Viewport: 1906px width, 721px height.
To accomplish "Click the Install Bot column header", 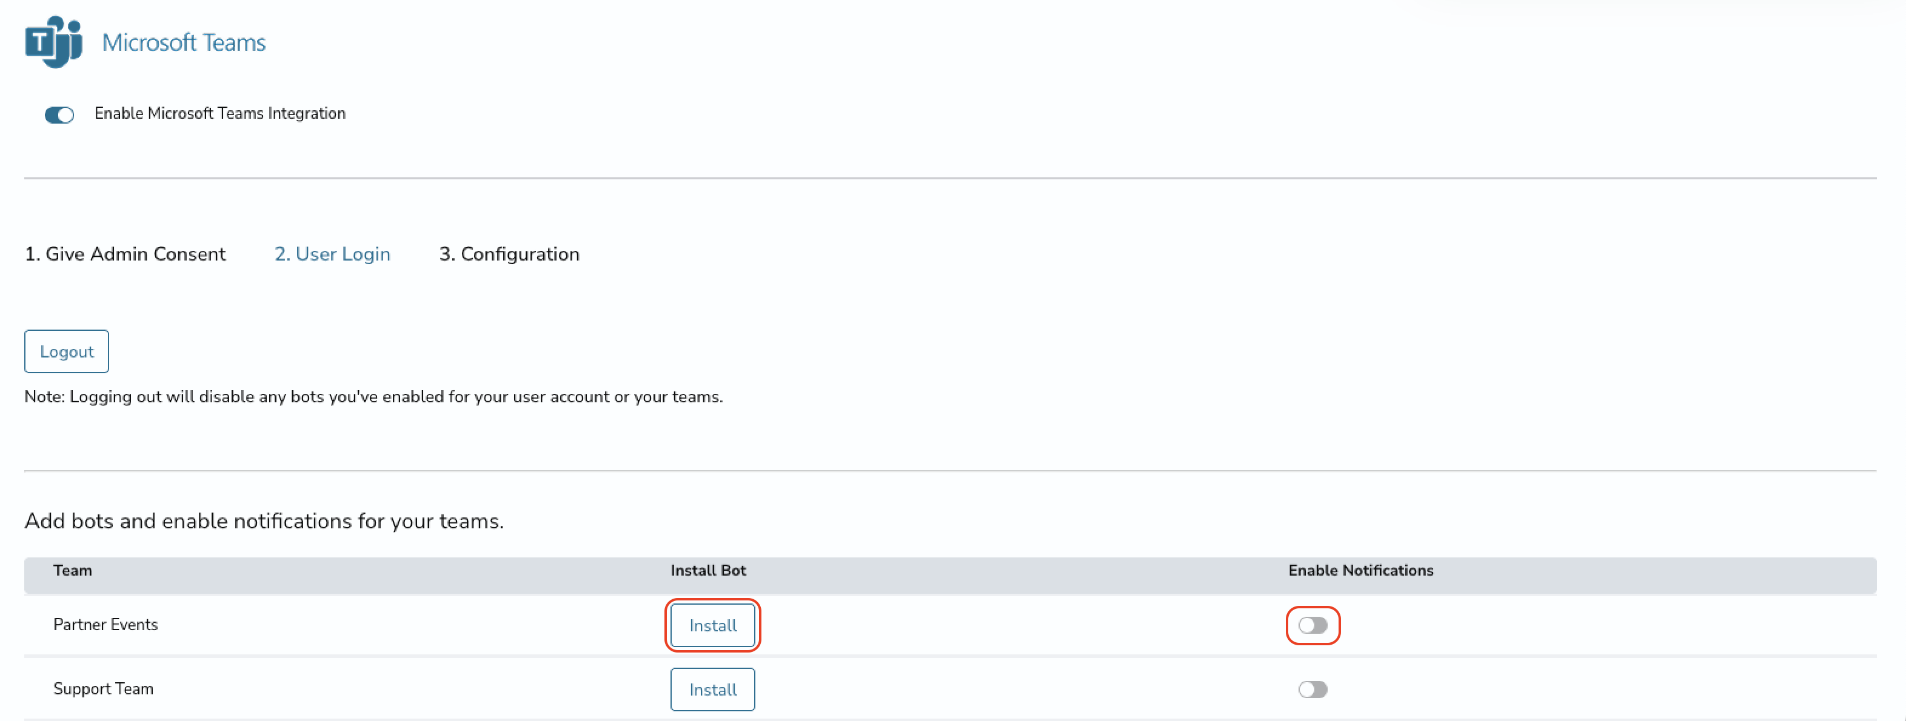I will (x=708, y=570).
